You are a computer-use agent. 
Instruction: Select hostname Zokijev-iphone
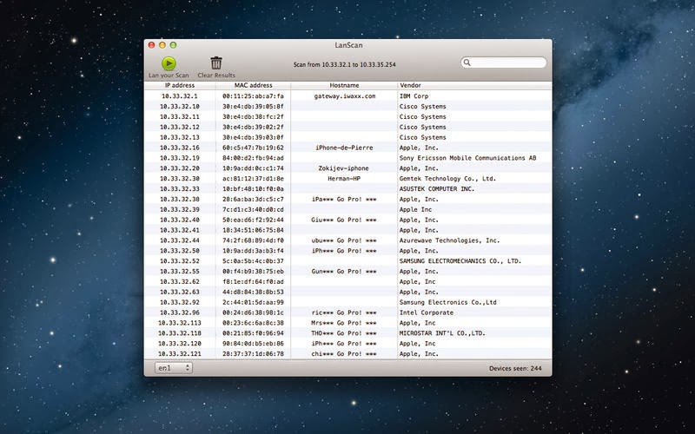point(343,168)
